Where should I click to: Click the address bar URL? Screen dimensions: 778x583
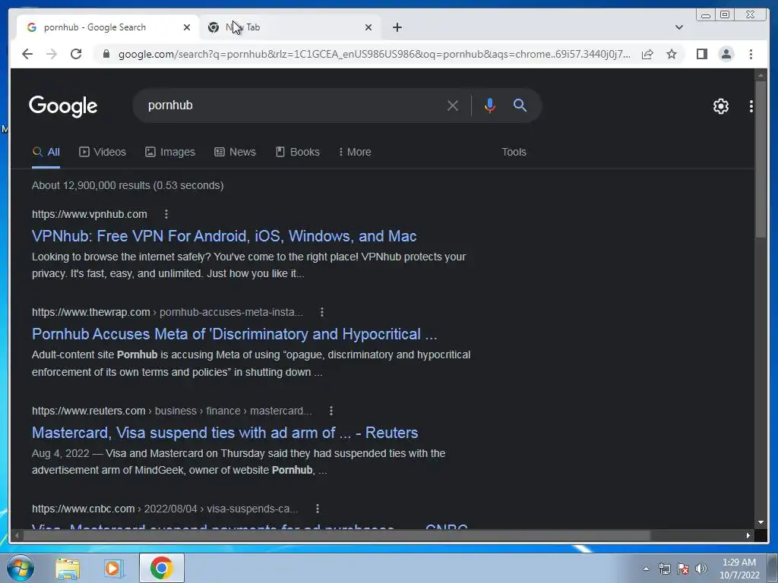pos(374,54)
